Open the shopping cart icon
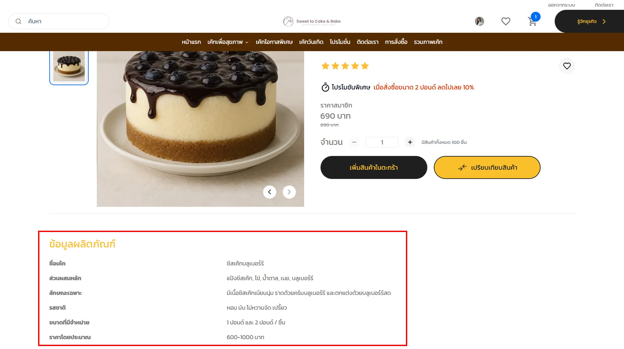The height and width of the screenshot is (349, 624). tap(532, 22)
